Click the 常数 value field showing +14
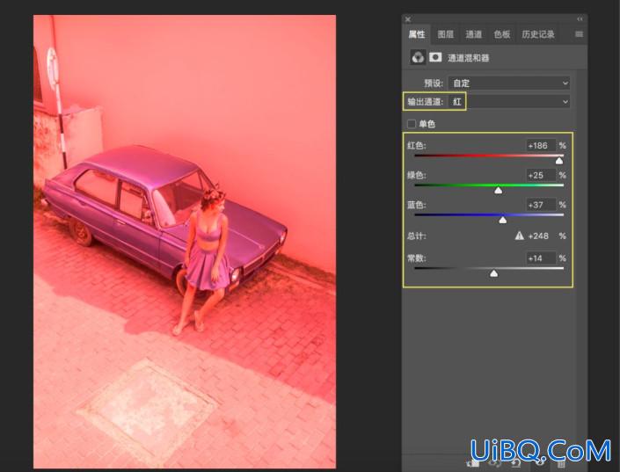 541,258
